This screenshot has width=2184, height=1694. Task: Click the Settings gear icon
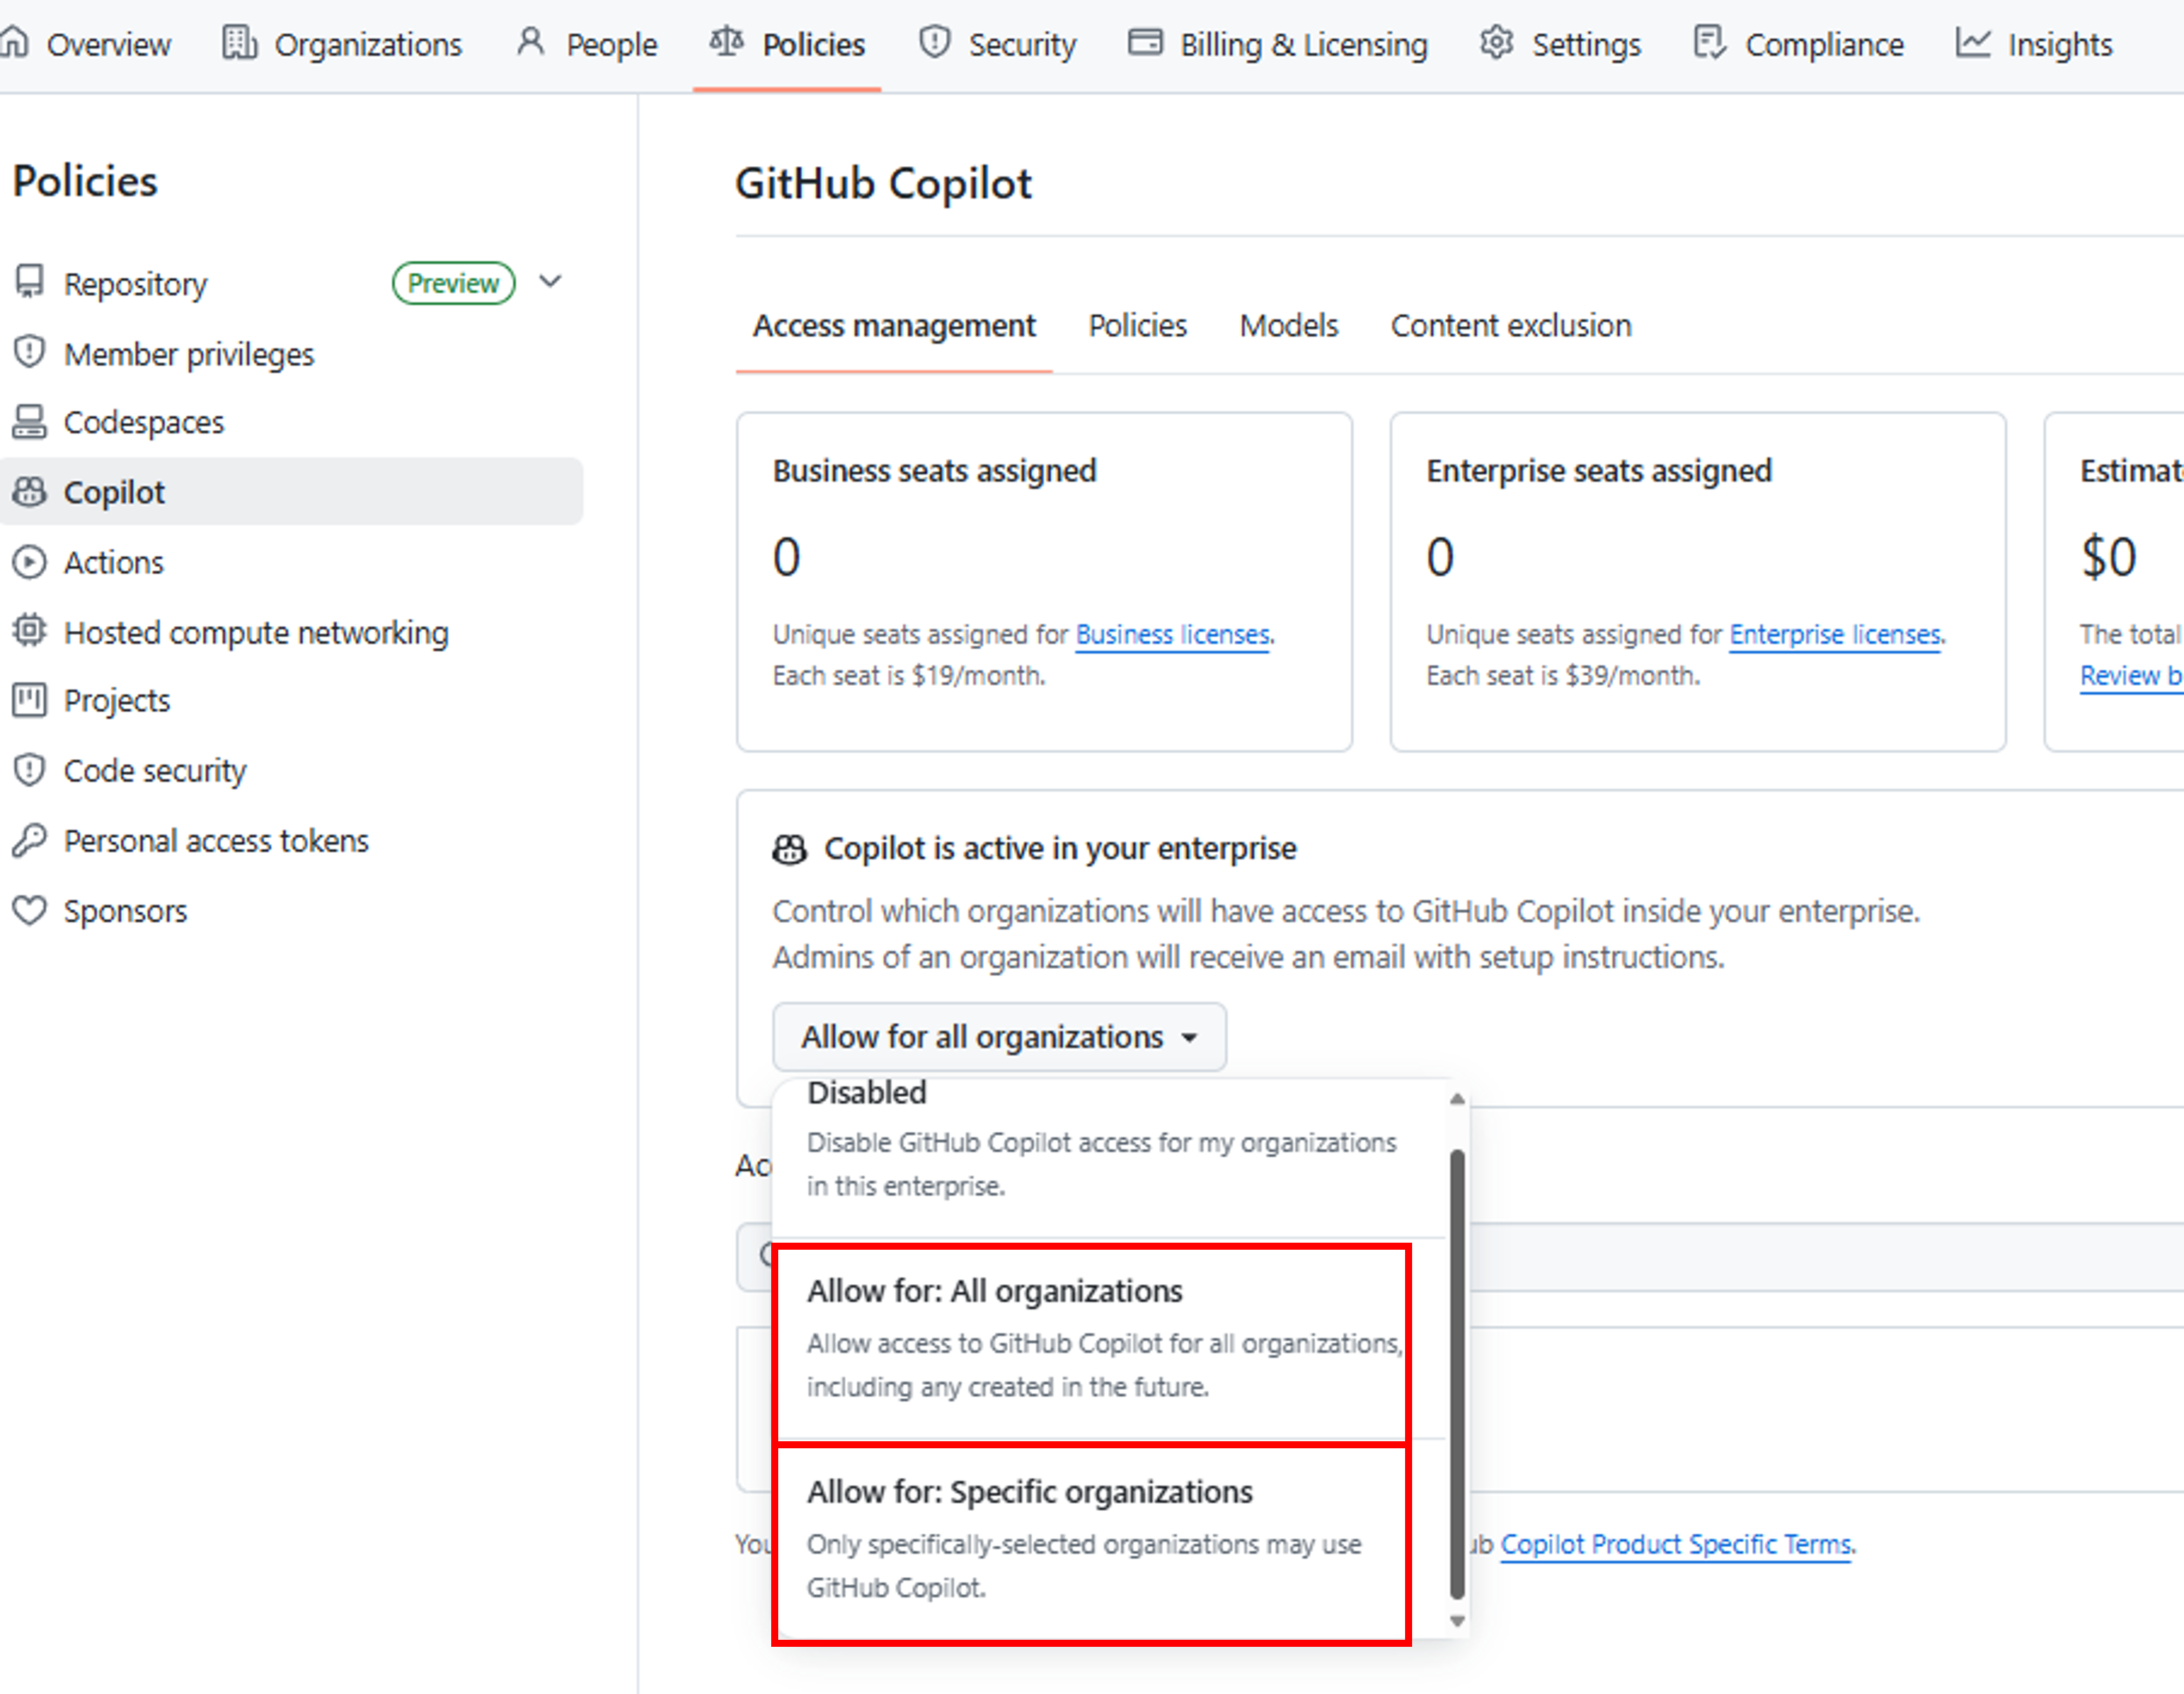click(x=1497, y=43)
